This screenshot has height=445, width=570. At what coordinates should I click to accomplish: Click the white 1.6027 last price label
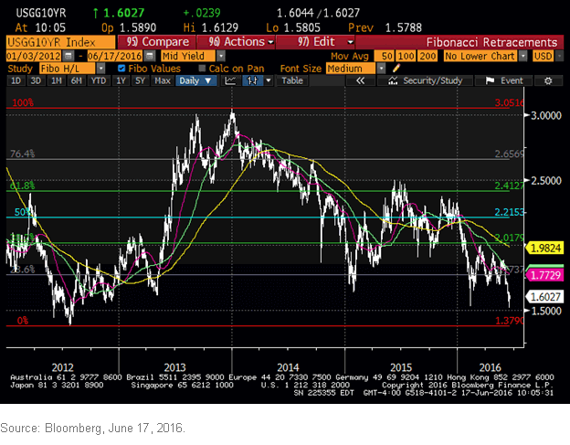pyautogui.click(x=545, y=297)
